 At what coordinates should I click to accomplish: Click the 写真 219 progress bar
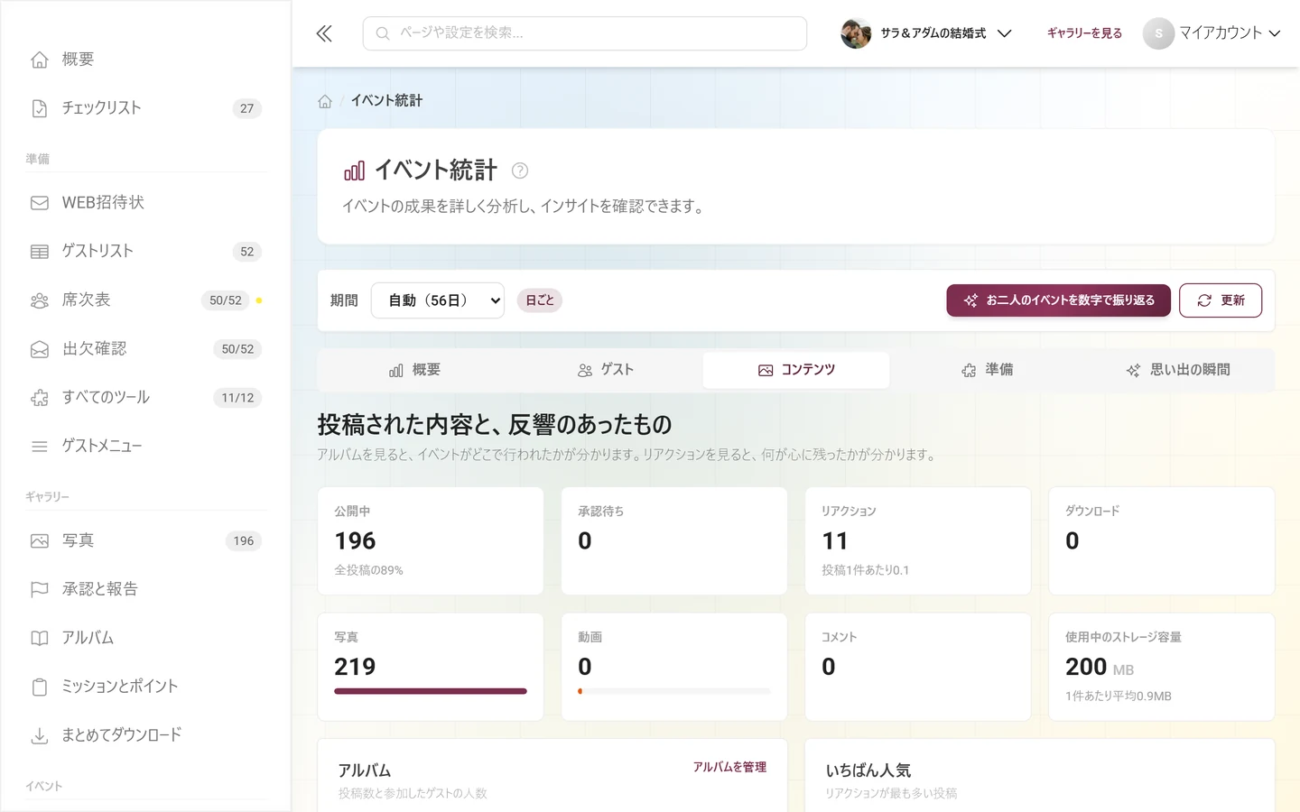(x=431, y=691)
